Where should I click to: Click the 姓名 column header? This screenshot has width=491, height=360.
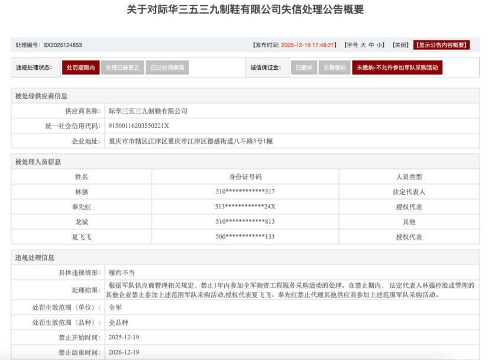point(82,176)
